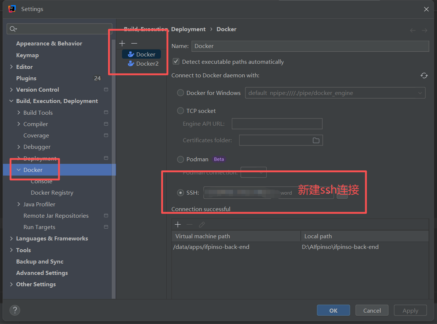Screen dimensions: 437x324
Task: Open Advanced Settings page
Action: tap(42, 273)
